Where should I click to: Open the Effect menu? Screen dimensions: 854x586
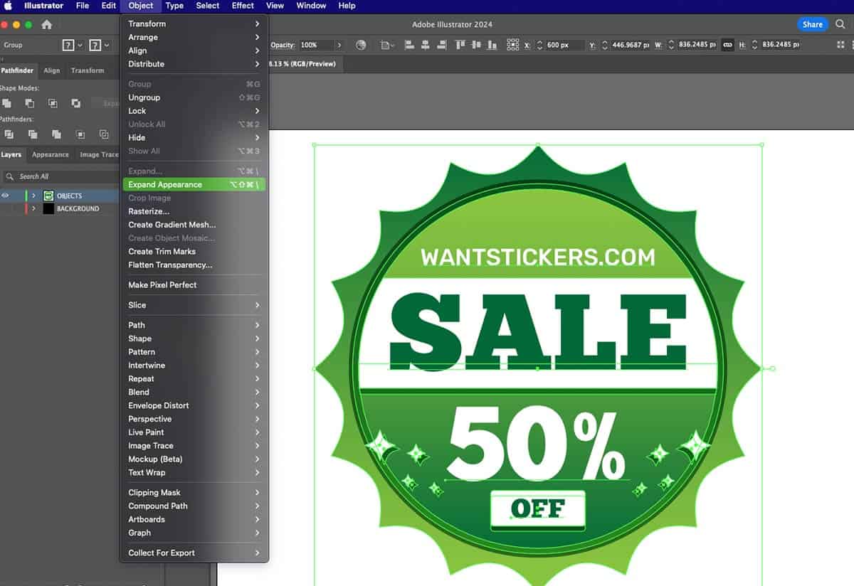(243, 6)
